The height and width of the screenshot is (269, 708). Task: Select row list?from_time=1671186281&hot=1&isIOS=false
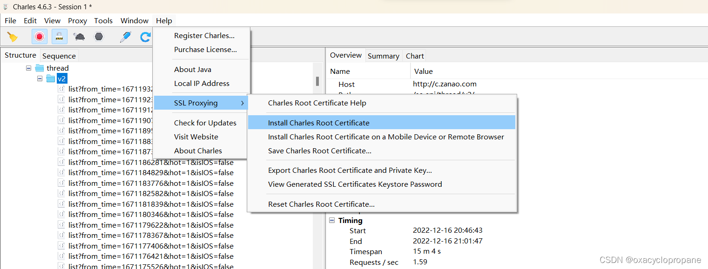151,162
